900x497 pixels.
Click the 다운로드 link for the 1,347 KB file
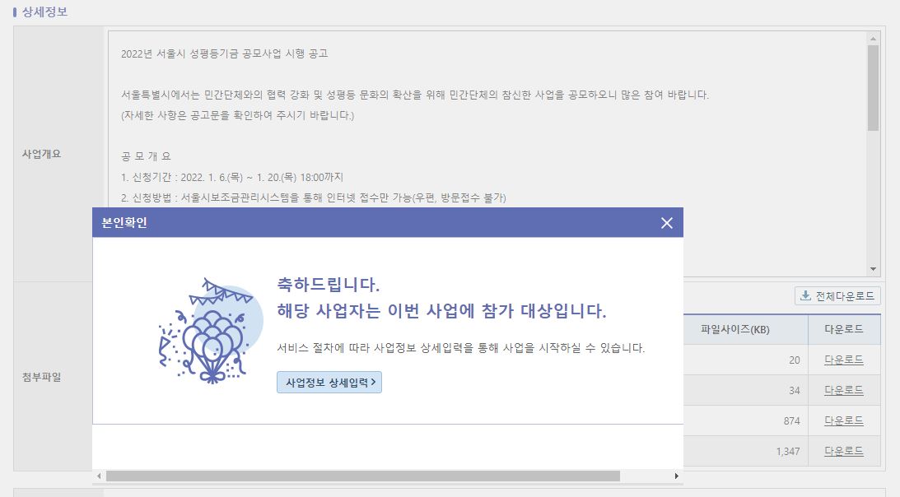[x=844, y=451]
